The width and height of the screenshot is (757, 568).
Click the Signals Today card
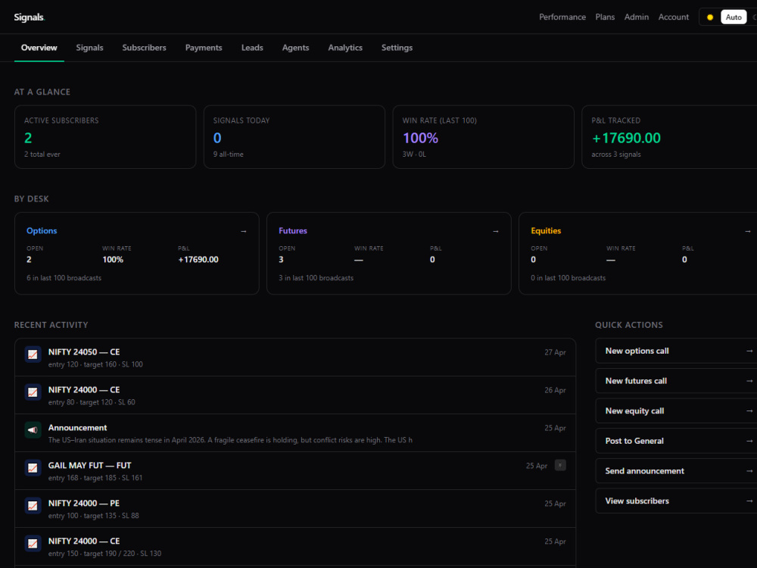[x=294, y=137]
